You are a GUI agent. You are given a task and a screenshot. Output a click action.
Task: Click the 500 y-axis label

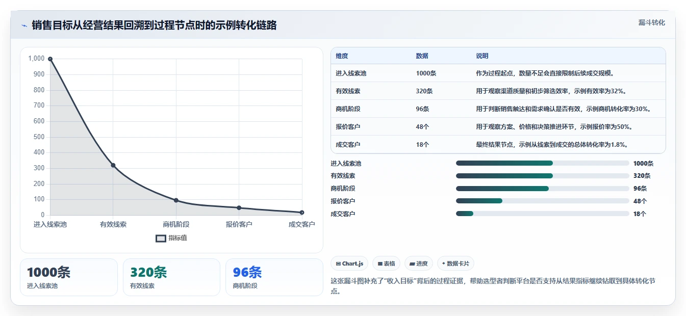point(39,137)
